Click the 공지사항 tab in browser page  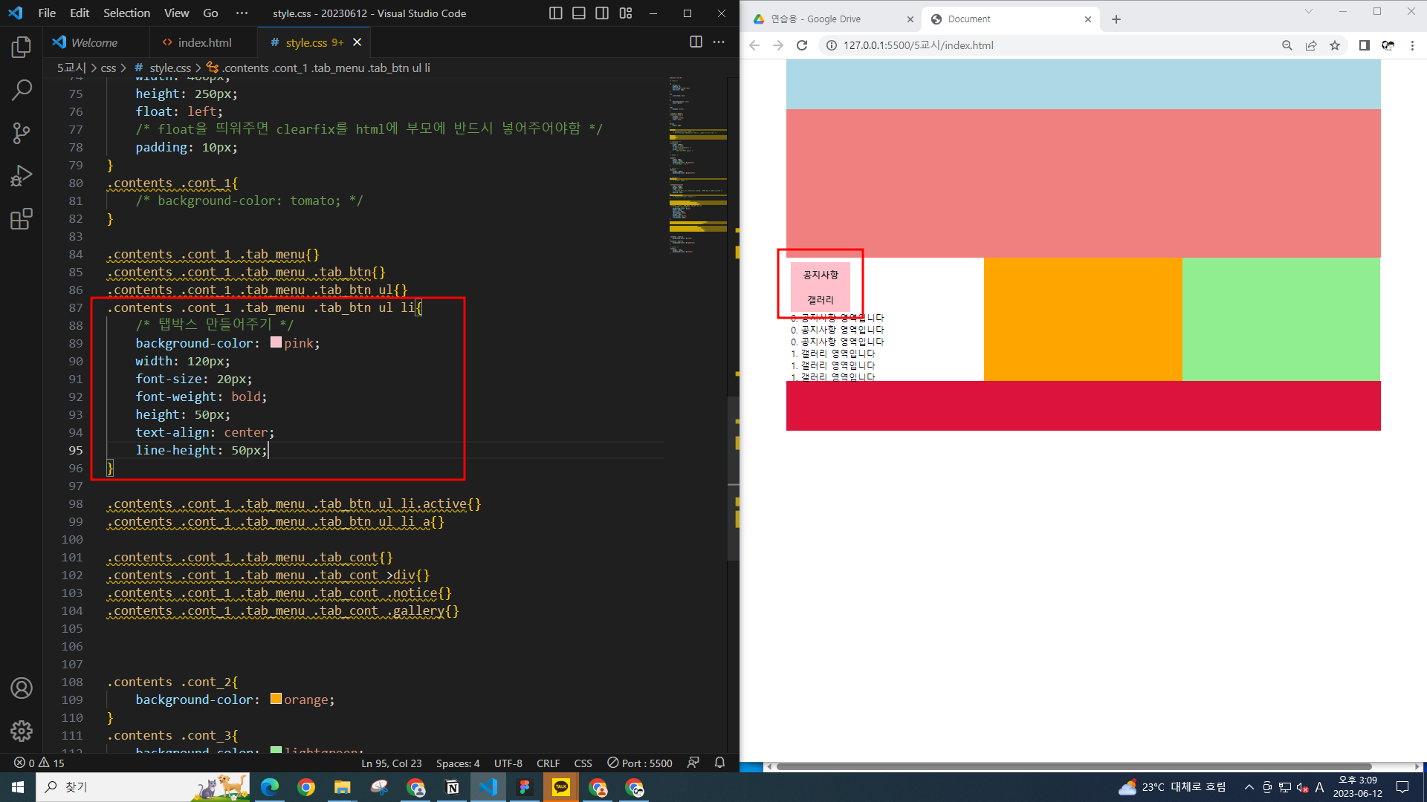820,275
